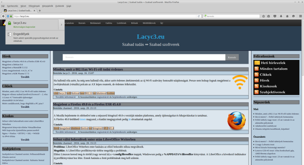Open the Nézet menu
This screenshot has height=165, width=304.
tap(23, 6)
